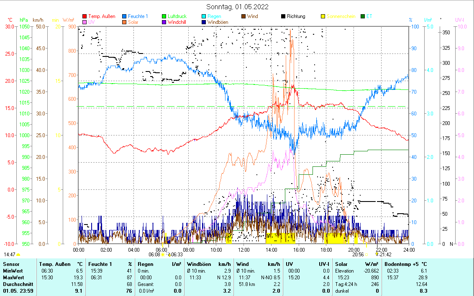Click the red Temp. Außen legend swatch
Image resolution: width=474 pixels, height=296 pixels.
pyautogui.click(x=85, y=17)
